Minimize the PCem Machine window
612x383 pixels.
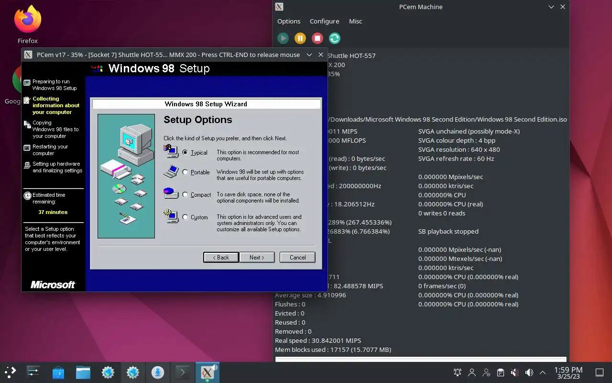click(551, 7)
